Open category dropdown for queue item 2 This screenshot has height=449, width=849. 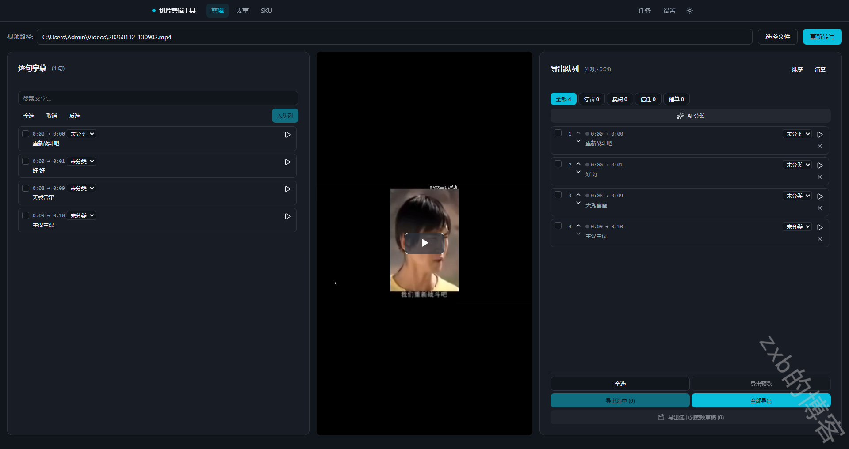click(x=798, y=165)
